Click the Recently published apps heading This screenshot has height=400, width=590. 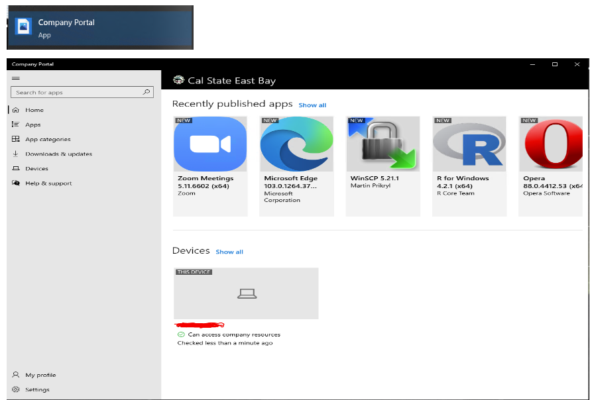(x=232, y=104)
